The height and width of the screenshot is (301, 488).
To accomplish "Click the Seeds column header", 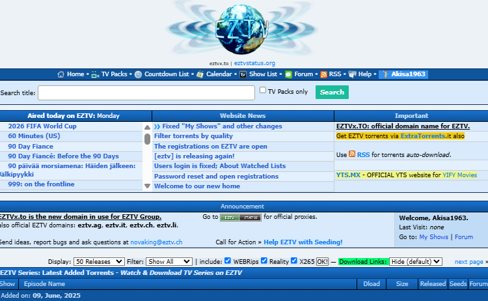I will click(x=458, y=284).
